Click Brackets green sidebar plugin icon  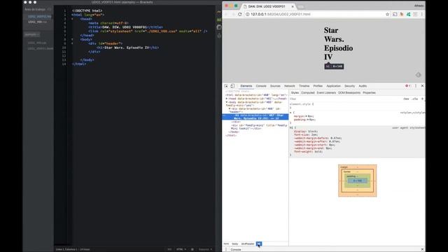tap(219, 20)
